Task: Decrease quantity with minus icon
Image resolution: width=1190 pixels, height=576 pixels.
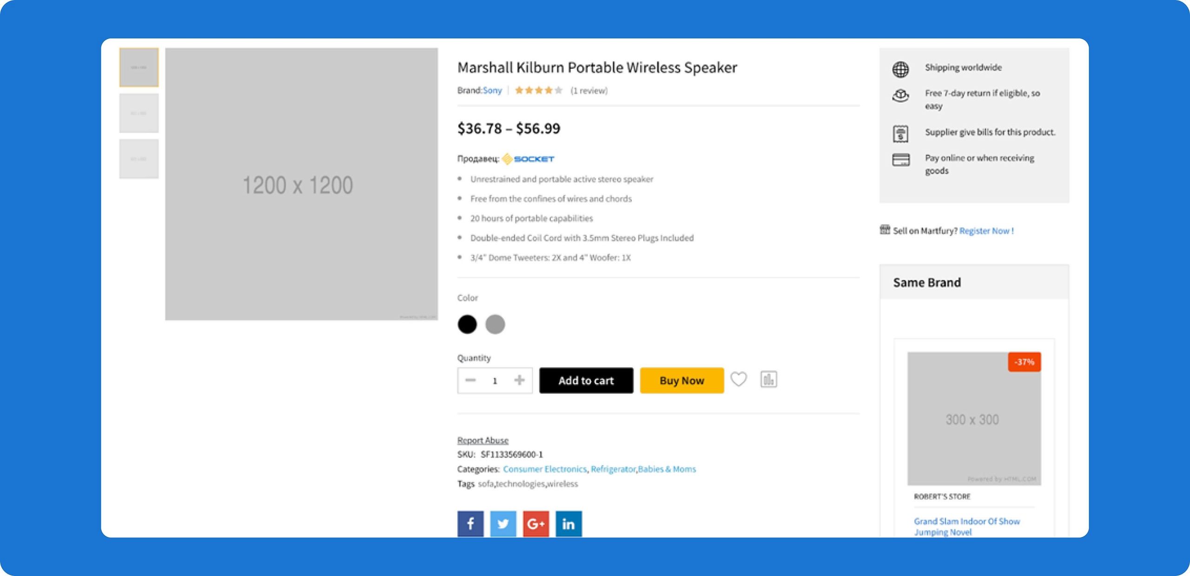Action: click(x=470, y=380)
